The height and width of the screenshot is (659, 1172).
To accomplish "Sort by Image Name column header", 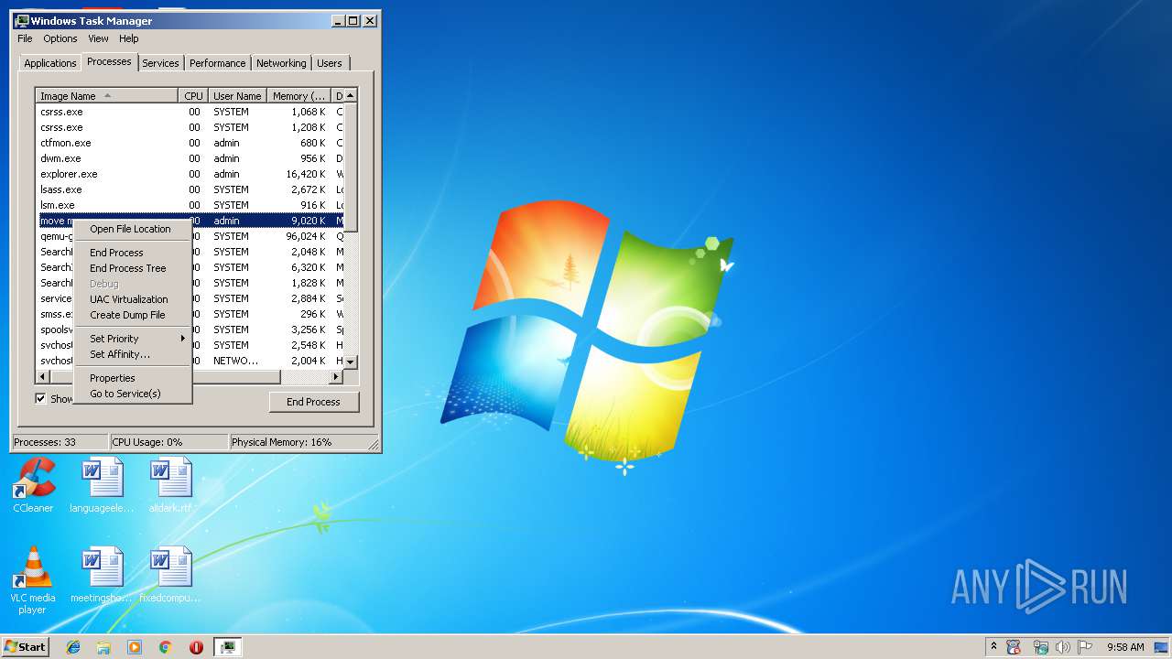I will click(107, 95).
